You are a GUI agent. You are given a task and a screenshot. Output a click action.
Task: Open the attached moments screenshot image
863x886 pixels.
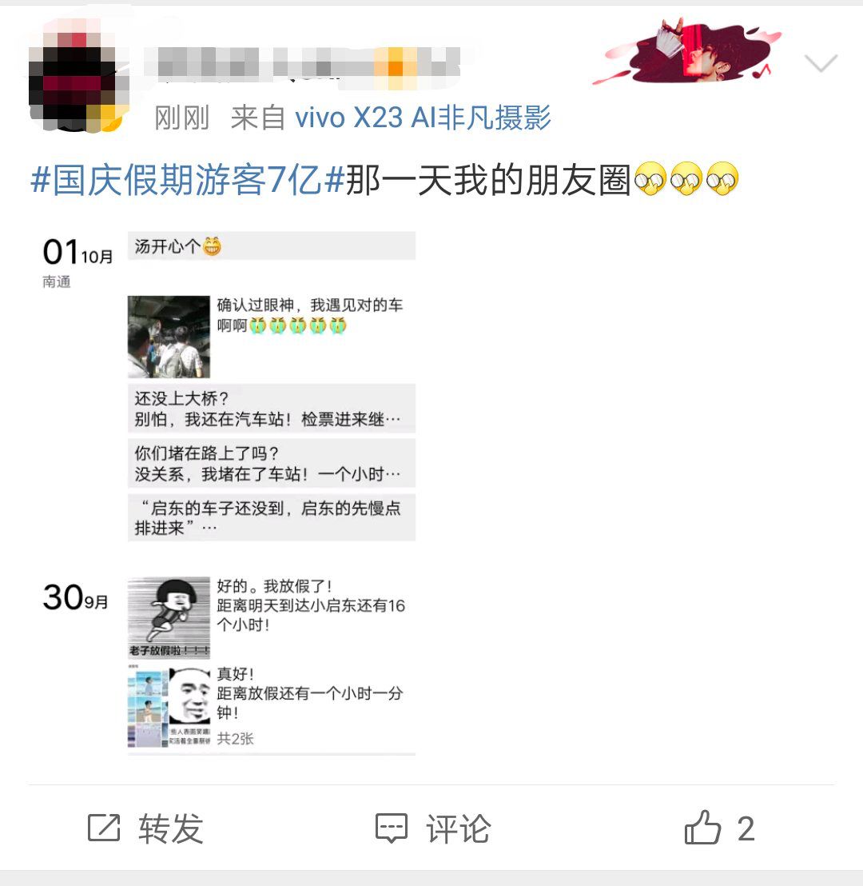(229, 493)
